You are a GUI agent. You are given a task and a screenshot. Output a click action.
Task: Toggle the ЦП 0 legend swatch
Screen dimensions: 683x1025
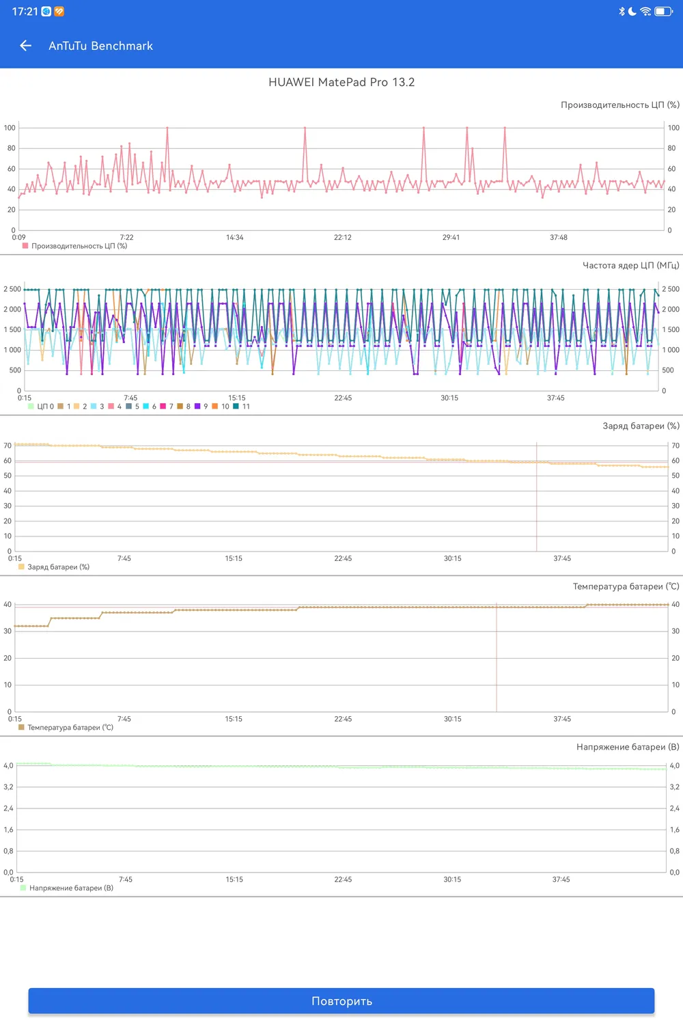(31, 407)
